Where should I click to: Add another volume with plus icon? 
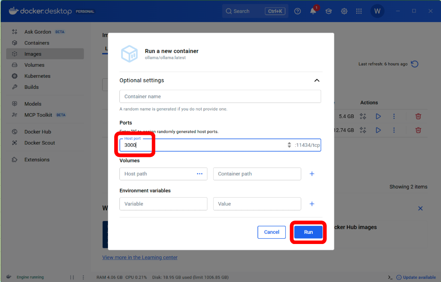[312, 174]
